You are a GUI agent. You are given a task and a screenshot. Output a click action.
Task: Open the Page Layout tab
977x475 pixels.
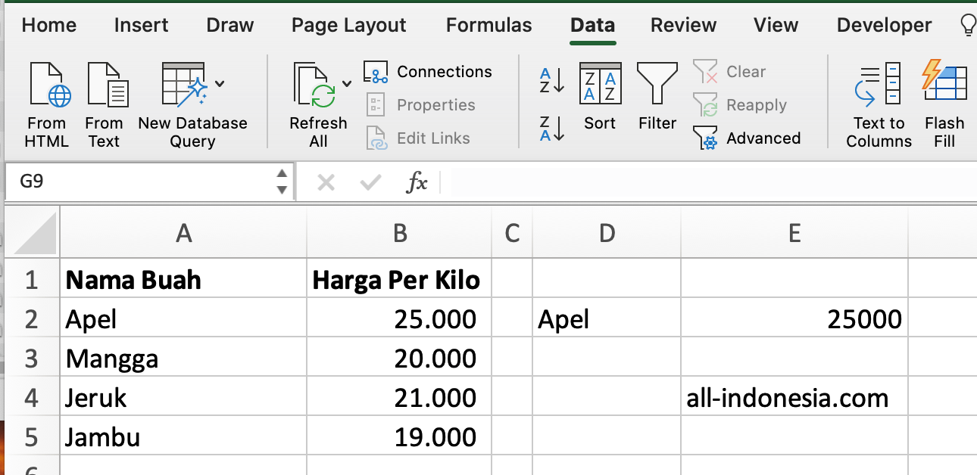(348, 25)
